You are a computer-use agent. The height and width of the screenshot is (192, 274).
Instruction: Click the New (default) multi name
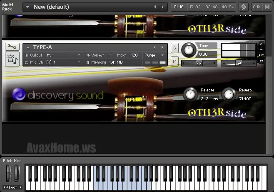(51, 7)
